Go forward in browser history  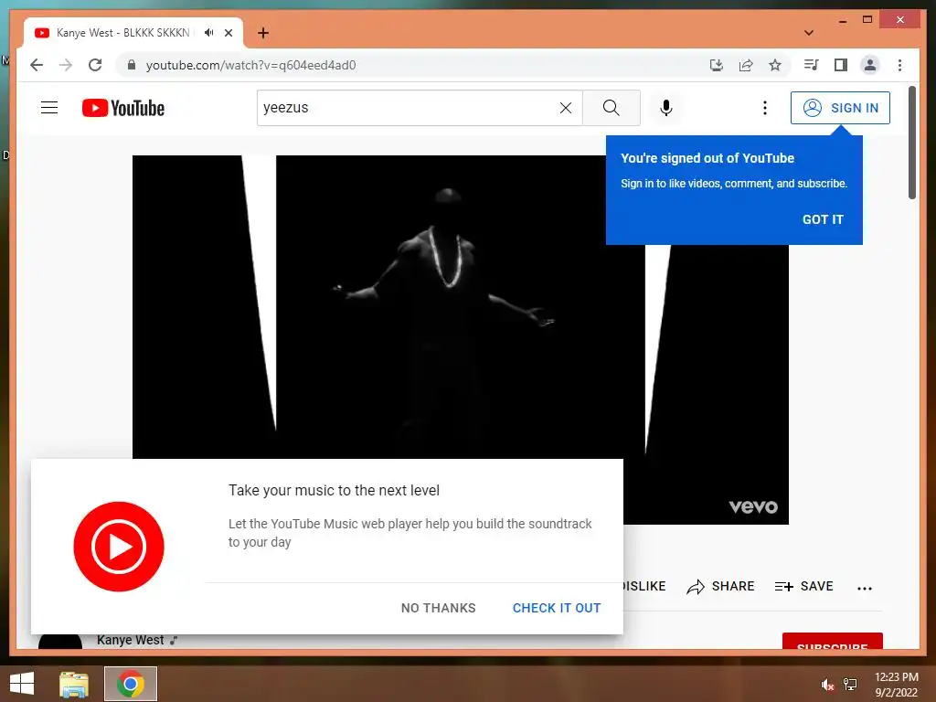tap(66, 65)
